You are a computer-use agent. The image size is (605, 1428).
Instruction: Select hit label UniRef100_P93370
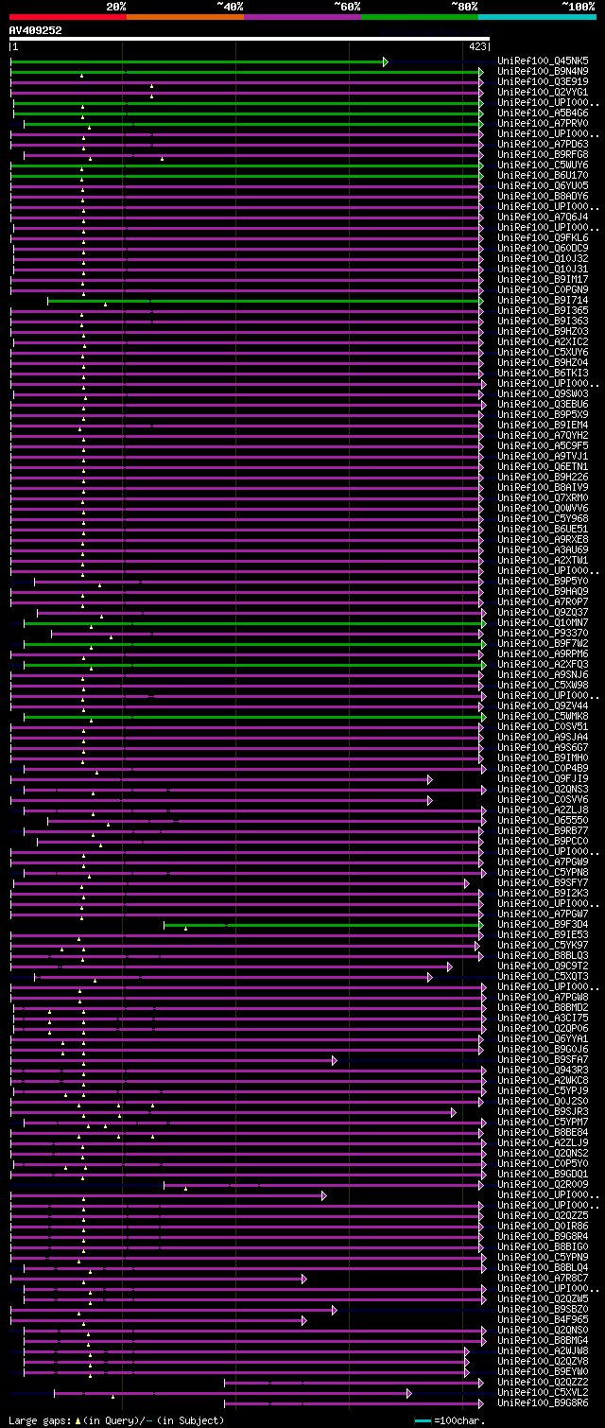pyautogui.click(x=544, y=634)
